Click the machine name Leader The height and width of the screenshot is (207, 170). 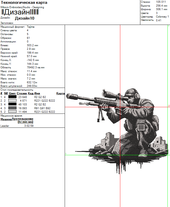click(x=5, y=126)
